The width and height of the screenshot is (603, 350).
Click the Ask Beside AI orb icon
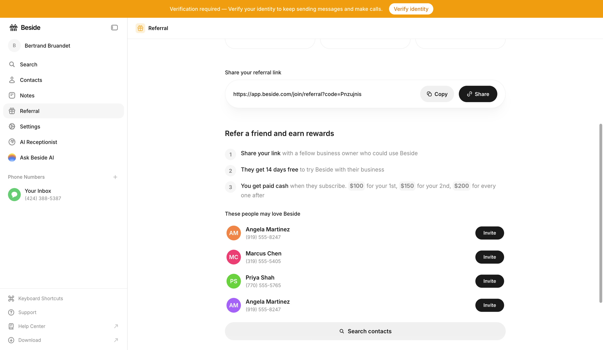coord(12,158)
